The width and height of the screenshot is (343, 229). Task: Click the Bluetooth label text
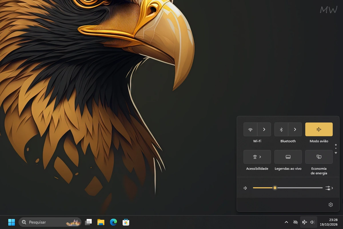click(288, 141)
